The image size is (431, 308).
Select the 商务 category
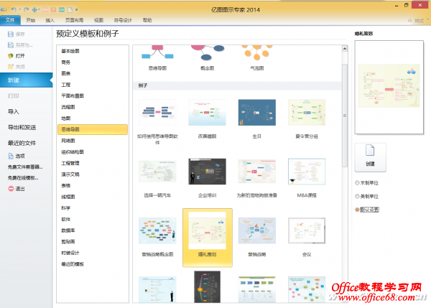click(66, 62)
